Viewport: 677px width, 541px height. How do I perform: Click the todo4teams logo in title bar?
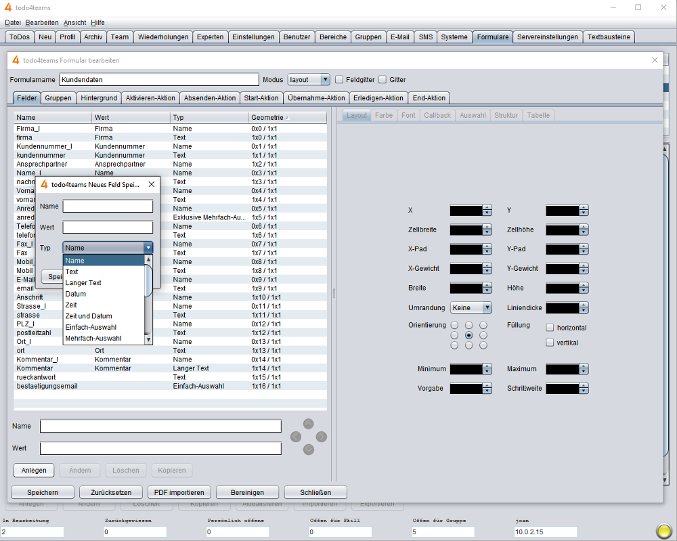pyautogui.click(x=7, y=7)
